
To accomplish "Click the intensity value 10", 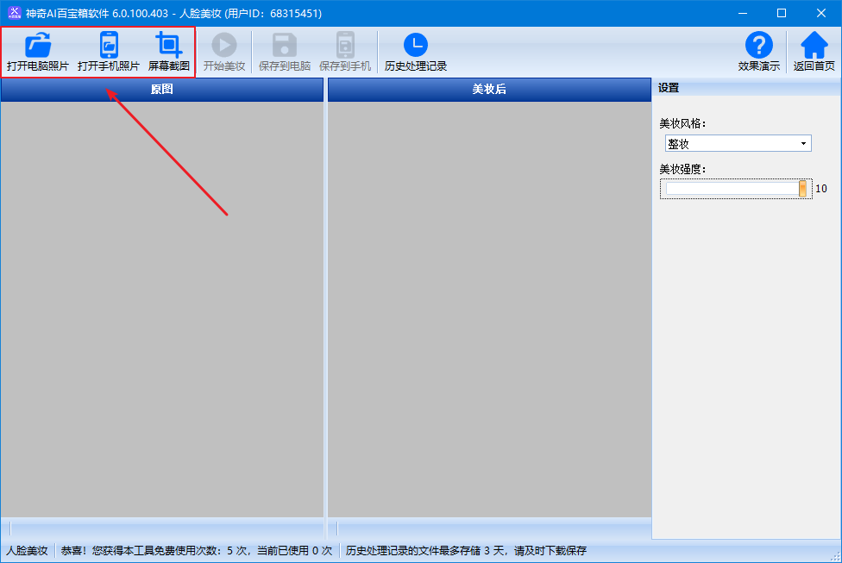I will point(821,188).
